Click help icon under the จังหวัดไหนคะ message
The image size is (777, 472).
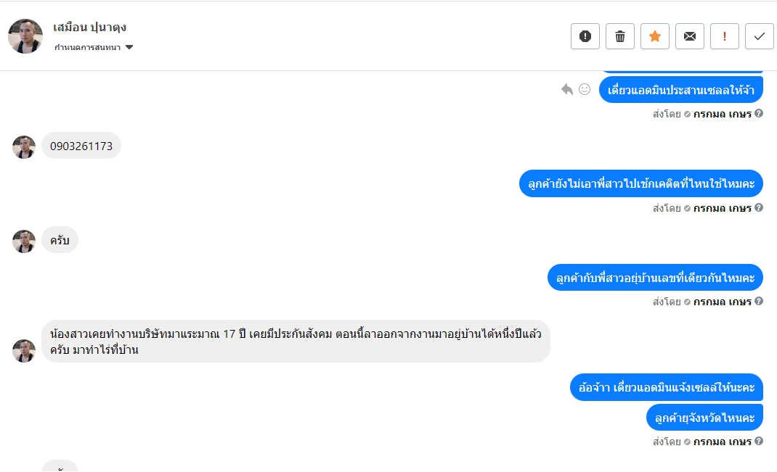[x=759, y=441]
